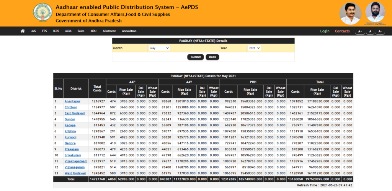This screenshot has height=191, width=392.
Task: Select total PHH rice sale 185740090.000
Action: [250, 179]
